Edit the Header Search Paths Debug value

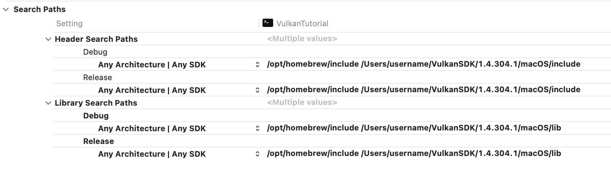point(423,64)
